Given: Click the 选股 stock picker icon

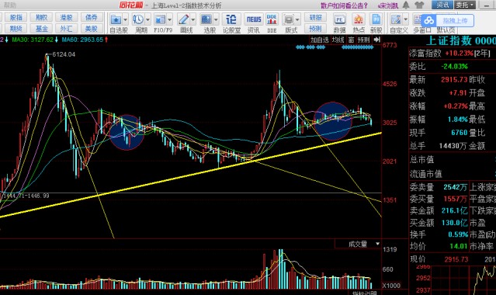Looking at the screenshot, I should pyautogui.click(x=206, y=19).
